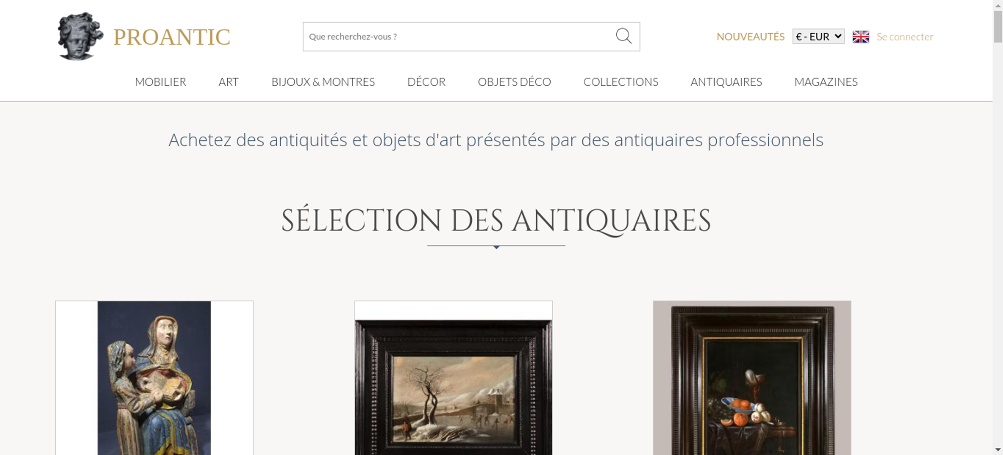Viewport: 1003px width, 455px height.
Task: Open the DÉCOR menu
Action: pyautogui.click(x=426, y=82)
